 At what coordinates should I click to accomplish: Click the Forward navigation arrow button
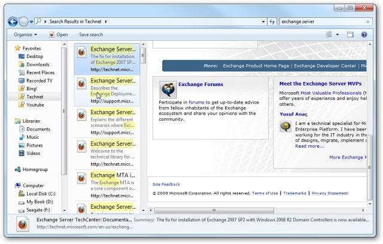(23, 22)
